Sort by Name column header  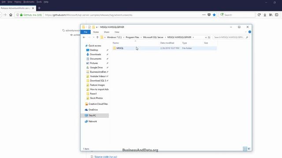pos(115,43)
